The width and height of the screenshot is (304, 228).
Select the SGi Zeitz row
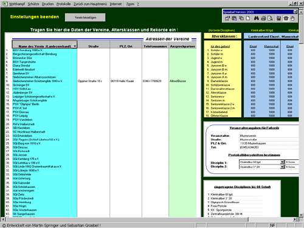pos(44,195)
